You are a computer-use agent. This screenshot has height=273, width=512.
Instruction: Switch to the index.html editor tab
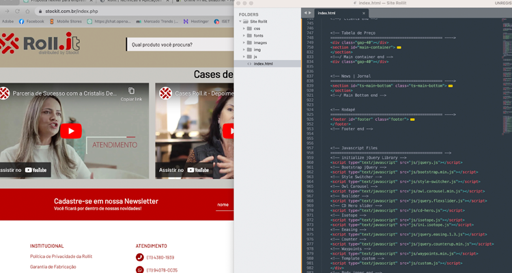coord(328,13)
